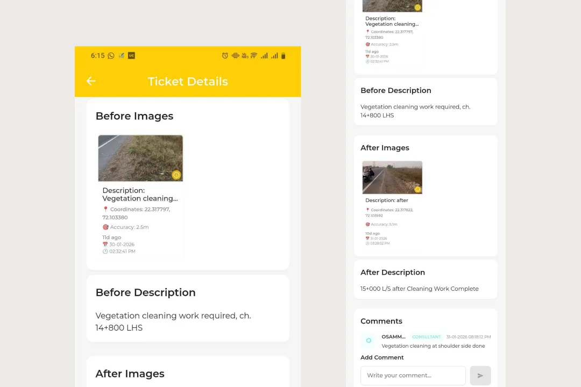Image resolution: width=581 pixels, height=387 pixels.
Task: Tap the circular avatar beside the OSAMM comment
Action: [369, 341]
